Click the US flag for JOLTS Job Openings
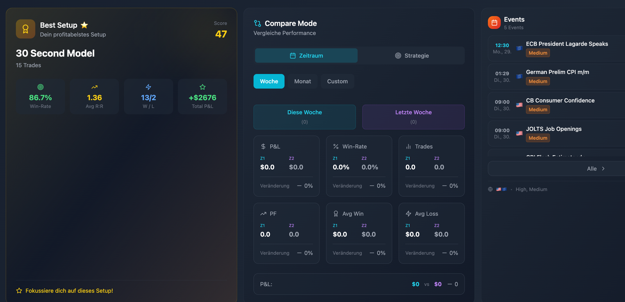The width and height of the screenshot is (625, 302). 519,133
